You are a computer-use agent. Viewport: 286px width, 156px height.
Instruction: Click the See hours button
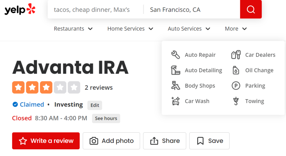106,118
